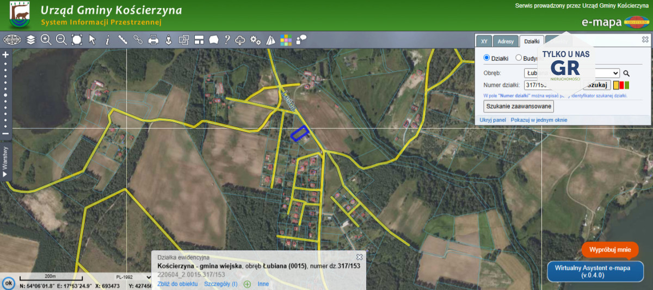
Task: Click the green plus icon in parcel popup
Action: (247, 284)
